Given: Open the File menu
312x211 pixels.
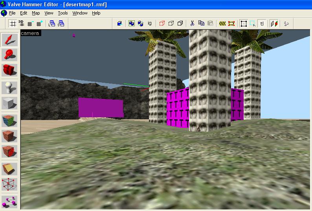Looking at the screenshot, I should pyautogui.click(x=12, y=13).
